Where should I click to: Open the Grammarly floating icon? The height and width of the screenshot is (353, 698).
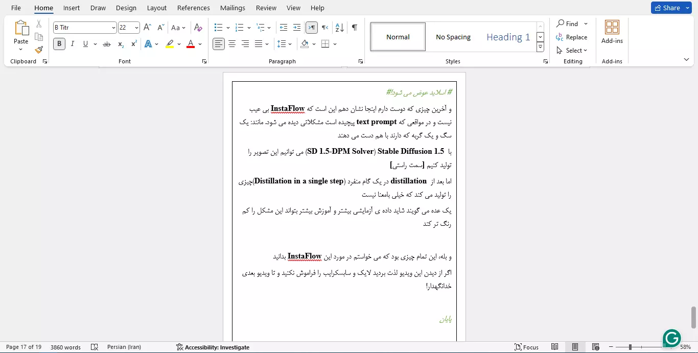[x=672, y=338]
